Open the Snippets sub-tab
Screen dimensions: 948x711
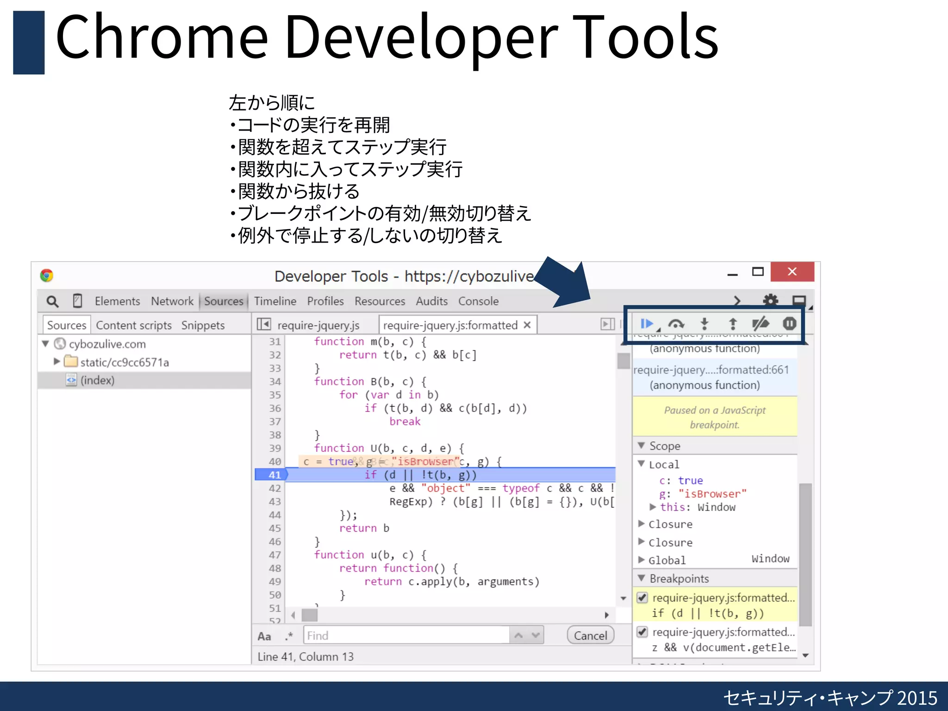[203, 325]
